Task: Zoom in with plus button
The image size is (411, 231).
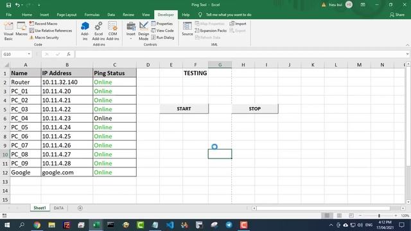Action: [396, 216]
